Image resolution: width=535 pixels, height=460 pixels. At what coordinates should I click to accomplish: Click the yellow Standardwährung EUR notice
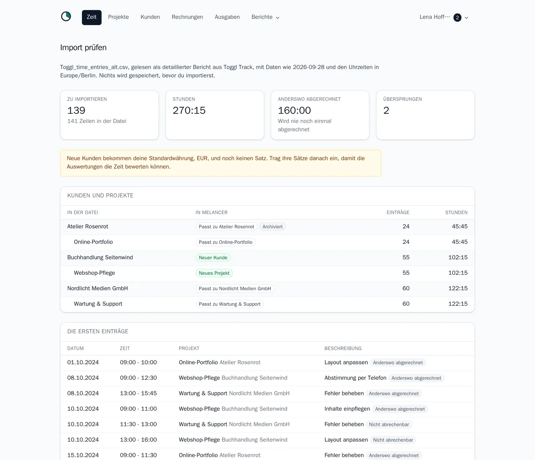(x=221, y=163)
